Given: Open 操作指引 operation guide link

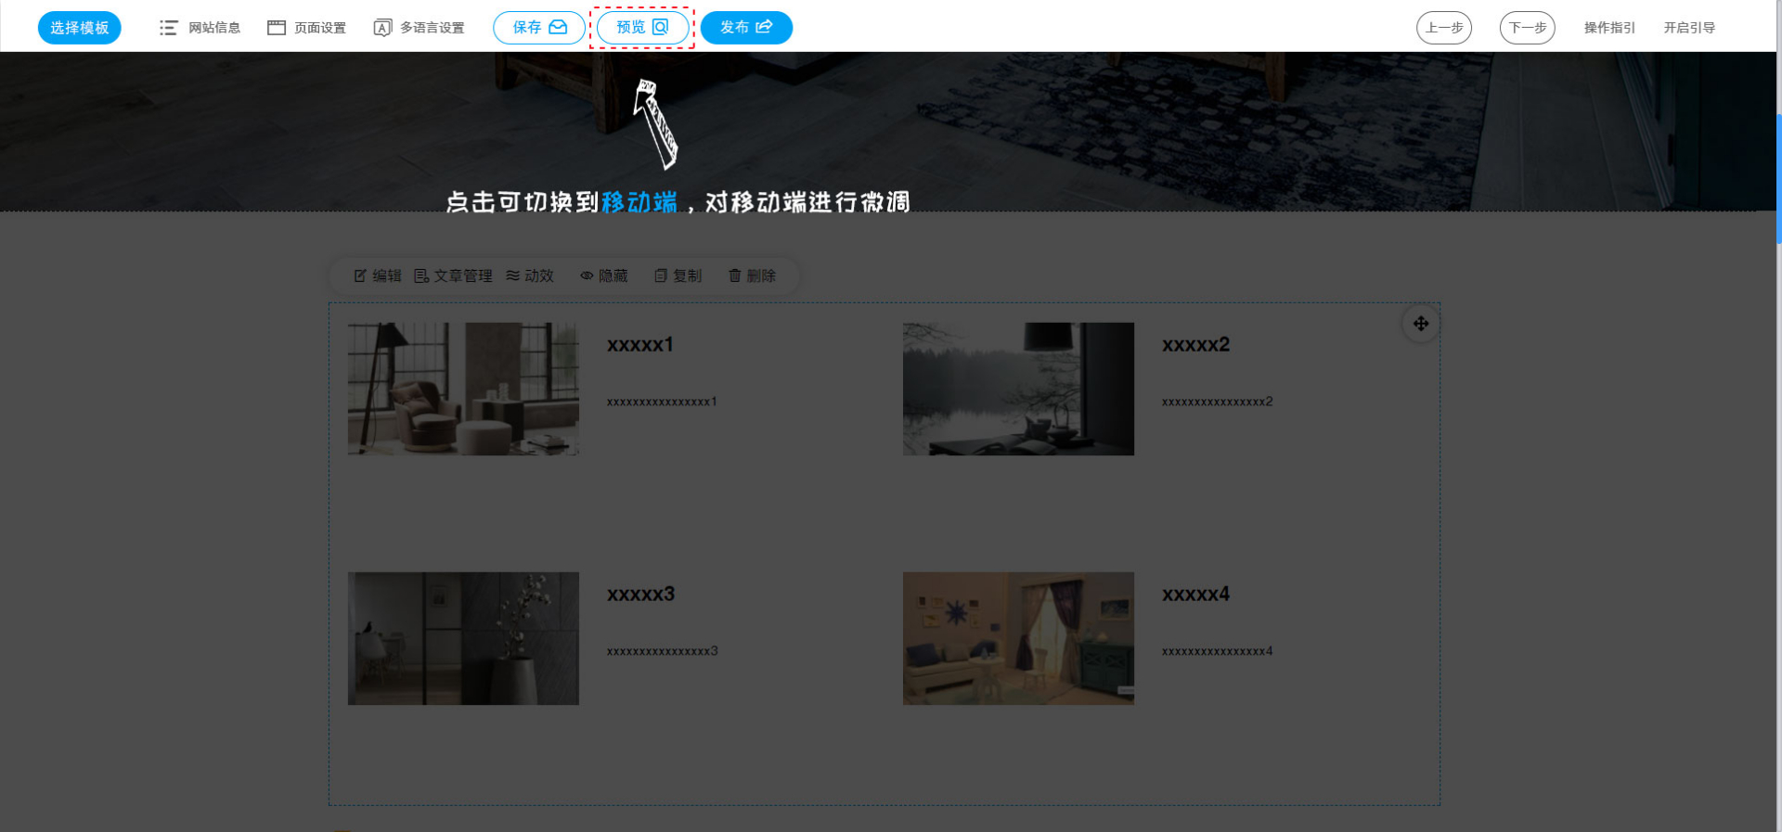Looking at the screenshot, I should 1609,28.
